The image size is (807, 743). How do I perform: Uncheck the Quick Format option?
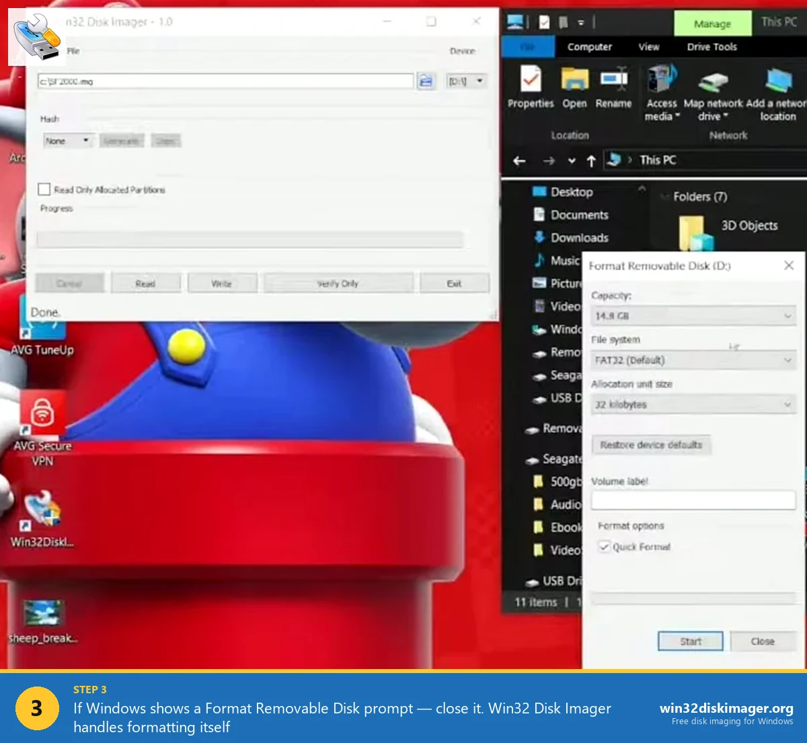pyautogui.click(x=605, y=547)
